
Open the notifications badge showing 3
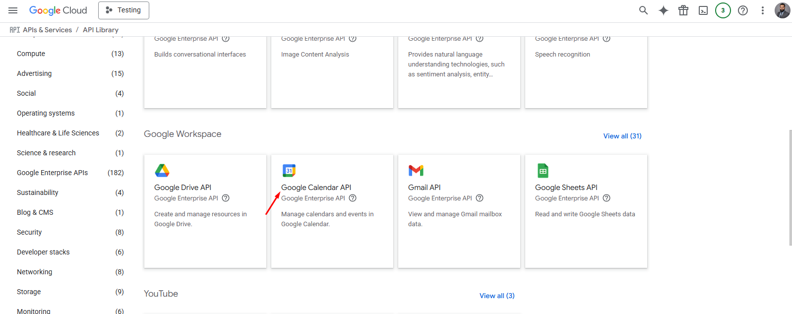click(723, 10)
